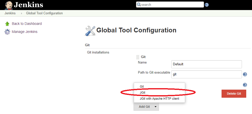Click the Git installations label
Image resolution: width=252 pixels, height=114 pixels.
coord(98,52)
